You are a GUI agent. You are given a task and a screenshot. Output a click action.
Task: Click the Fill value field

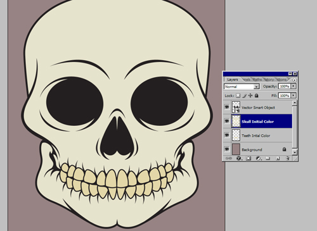coord(285,96)
